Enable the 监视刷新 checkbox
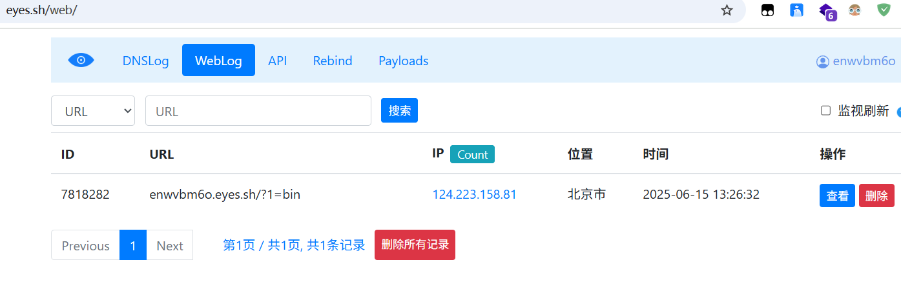Image resolution: width=901 pixels, height=291 pixels. pos(825,110)
